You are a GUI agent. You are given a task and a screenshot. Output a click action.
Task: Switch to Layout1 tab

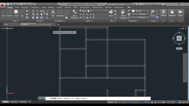click(x=14, y=102)
